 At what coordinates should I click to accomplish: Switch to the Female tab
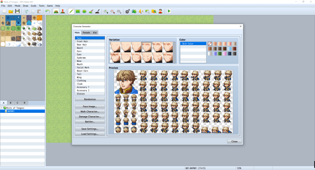tap(86, 32)
